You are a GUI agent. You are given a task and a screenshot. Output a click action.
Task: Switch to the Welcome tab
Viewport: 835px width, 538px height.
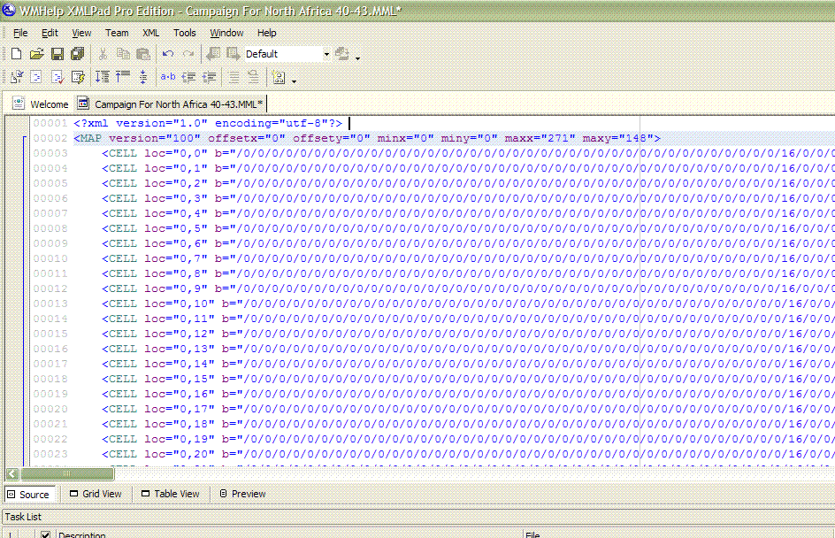41,104
